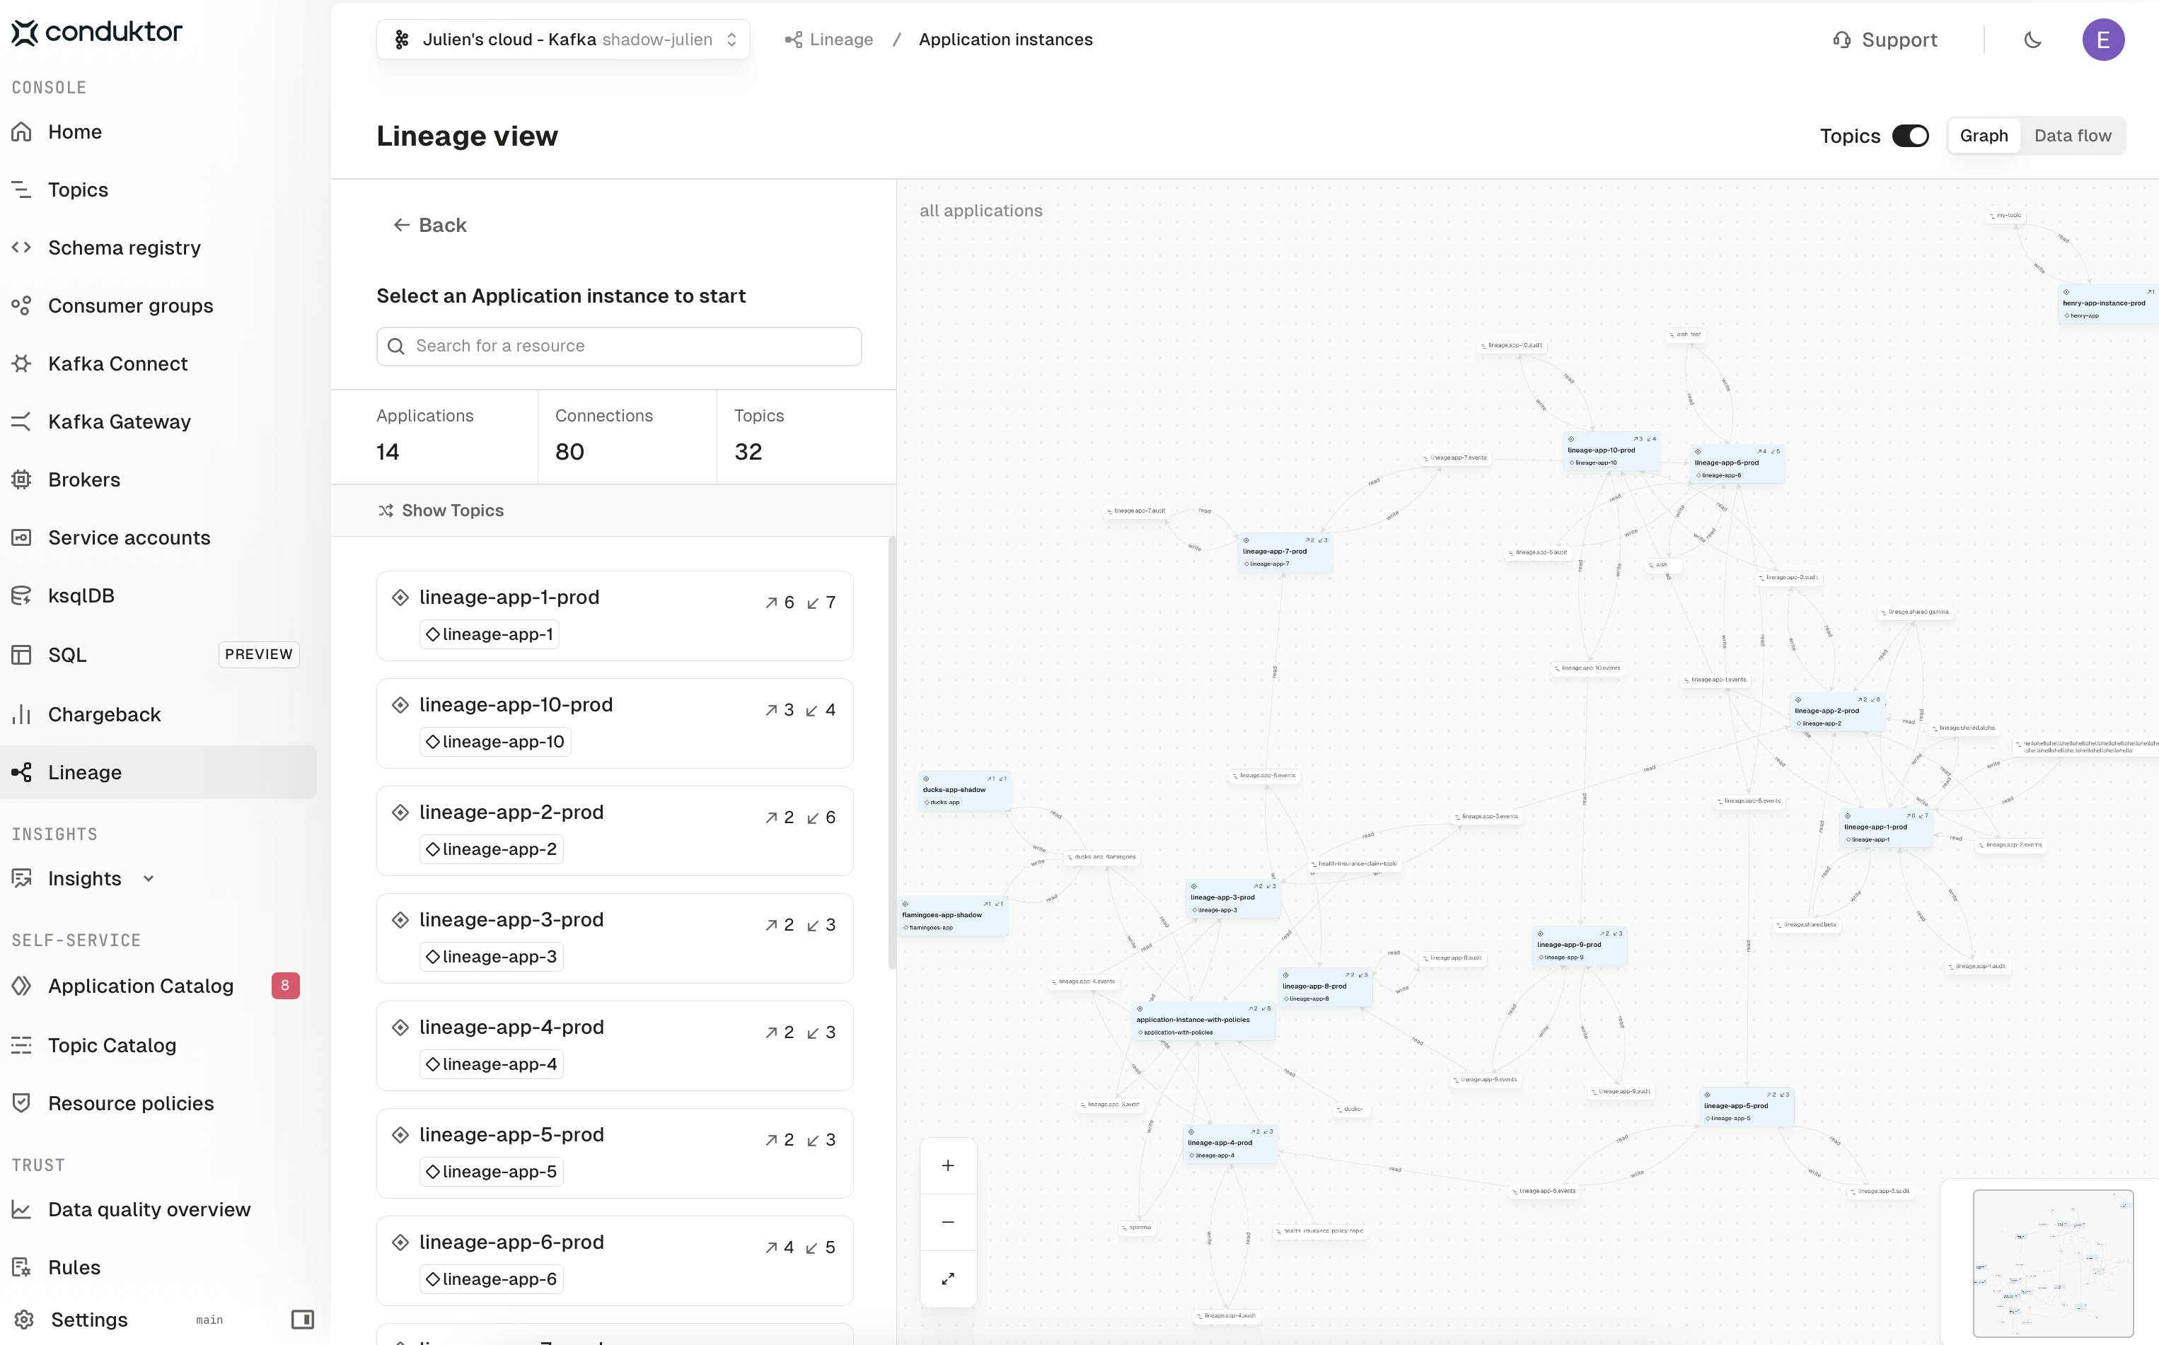Click Application instances breadcrumb
This screenshot has width=2159, height=1345.
click(1006, 40)
